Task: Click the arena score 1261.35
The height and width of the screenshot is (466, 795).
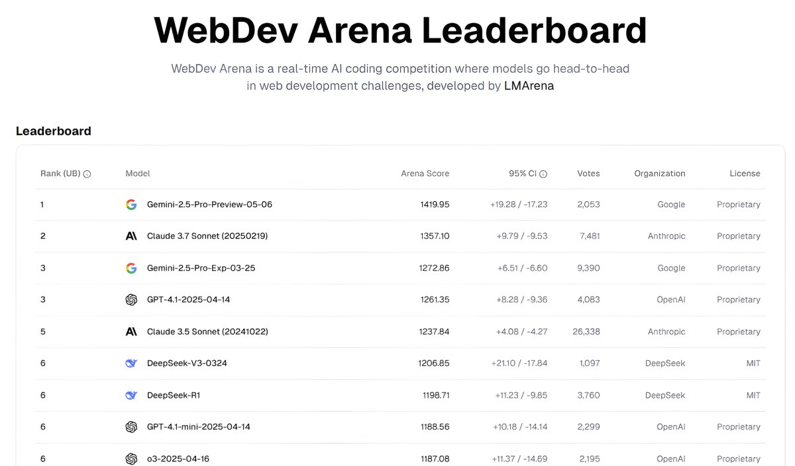Action: pyautogui.click(x=435, y=300)
